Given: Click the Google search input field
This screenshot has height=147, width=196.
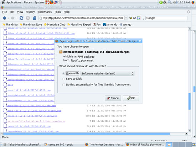Looking at the screenshot, I should pyautogui.click(x=166, y=18).
